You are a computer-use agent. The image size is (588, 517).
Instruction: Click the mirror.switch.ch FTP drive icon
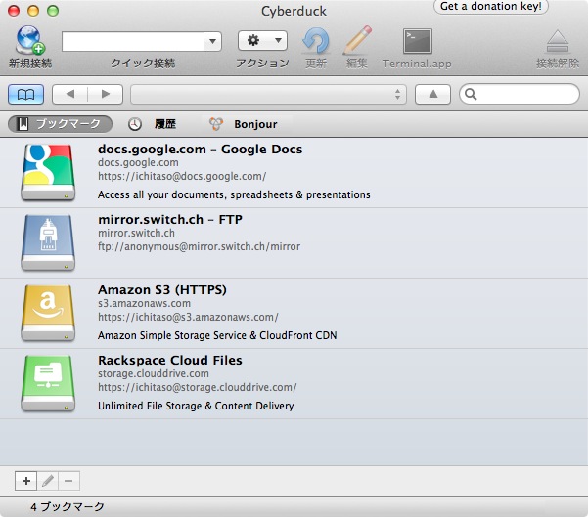(x=48, y=242)
